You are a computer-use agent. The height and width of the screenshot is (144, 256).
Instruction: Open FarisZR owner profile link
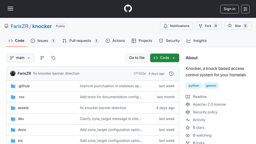[19, 26]
